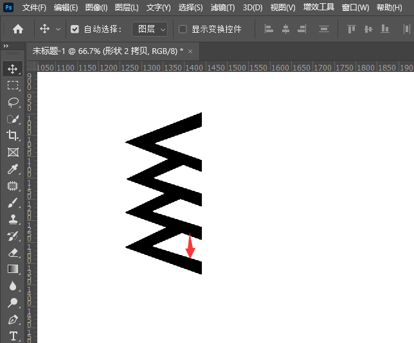Select the Gradient tool
The width and height of the screenshot is (414, 343).
point(12,269)
